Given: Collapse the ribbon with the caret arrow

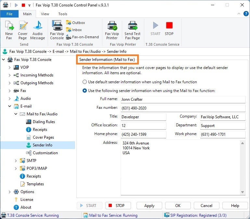Looking at the screenshot, I should [x=239, y=14].
